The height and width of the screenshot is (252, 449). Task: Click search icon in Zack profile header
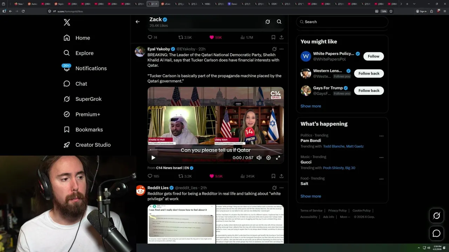click(x=279, y=22)
